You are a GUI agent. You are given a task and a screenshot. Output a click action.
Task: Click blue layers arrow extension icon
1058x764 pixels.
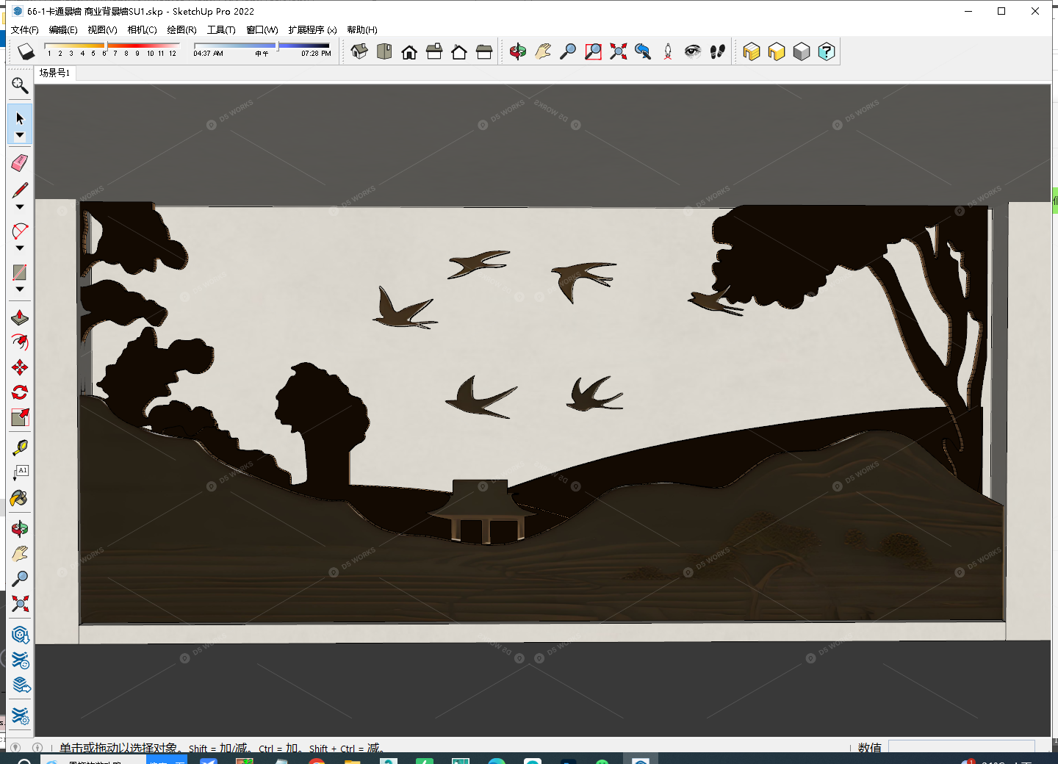[x=20, y=686]
